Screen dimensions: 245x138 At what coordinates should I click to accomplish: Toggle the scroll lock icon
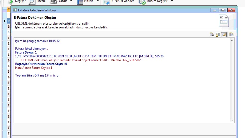coord(218,34)
